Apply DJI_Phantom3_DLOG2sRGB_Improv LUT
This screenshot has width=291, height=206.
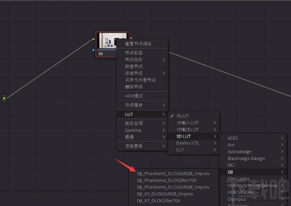[x=173, y=174]
